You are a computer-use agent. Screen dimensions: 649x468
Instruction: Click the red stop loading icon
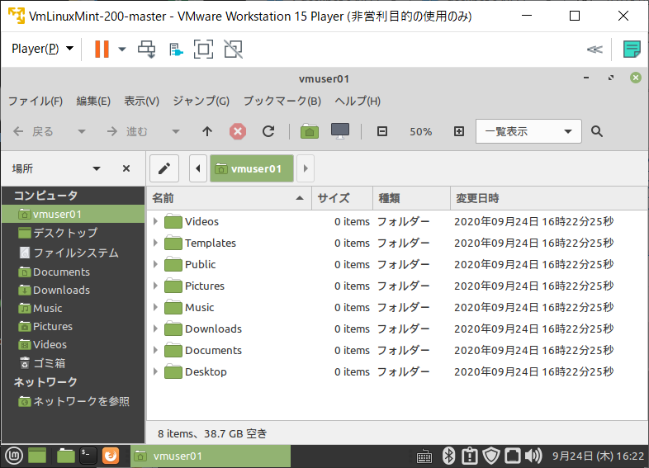(x=238, y=131)
